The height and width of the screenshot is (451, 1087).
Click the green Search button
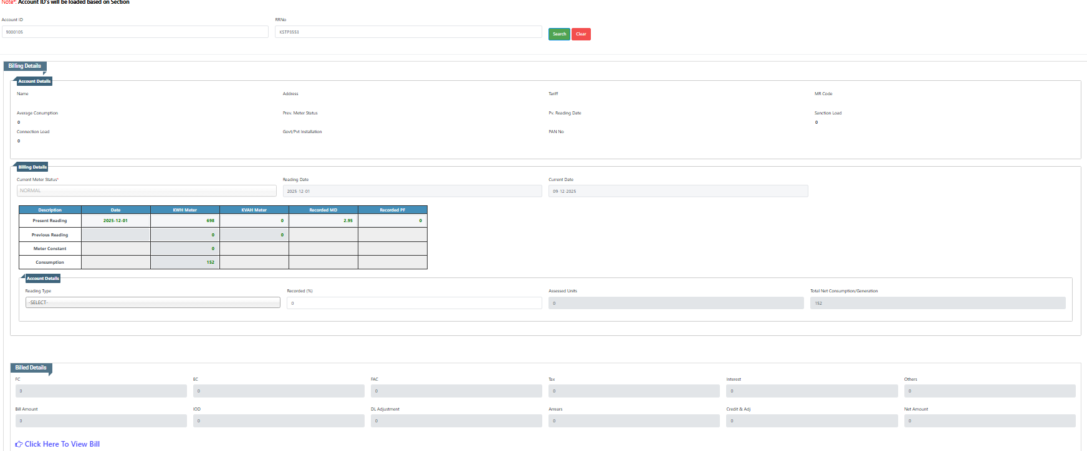[559, 34]
